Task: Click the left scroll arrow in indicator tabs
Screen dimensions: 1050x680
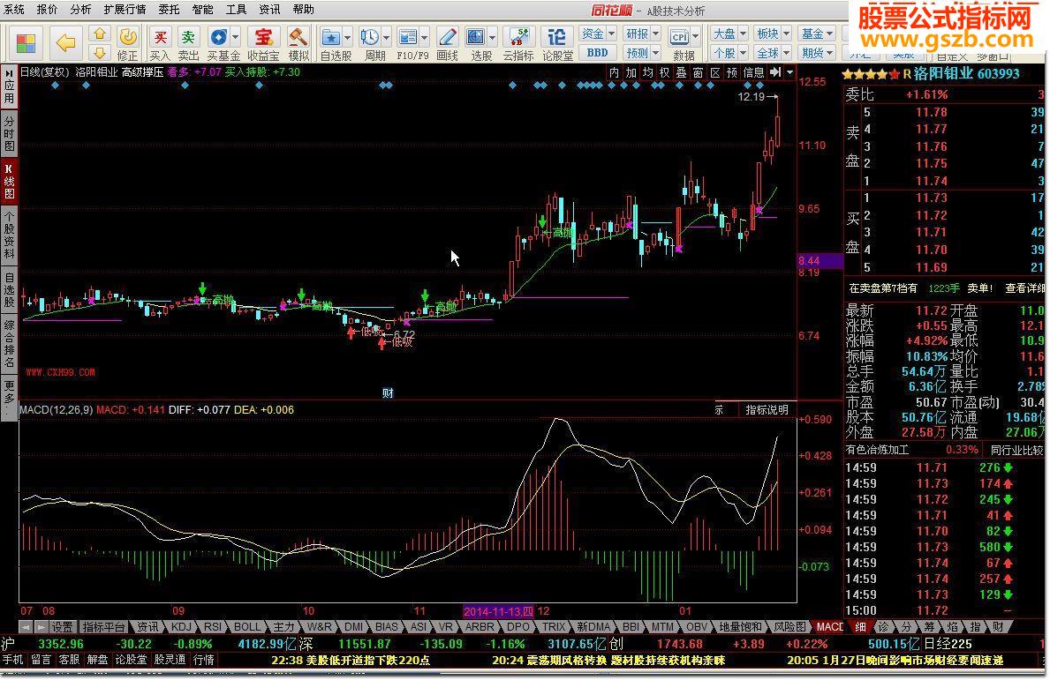Action: (x=26, y=627)
